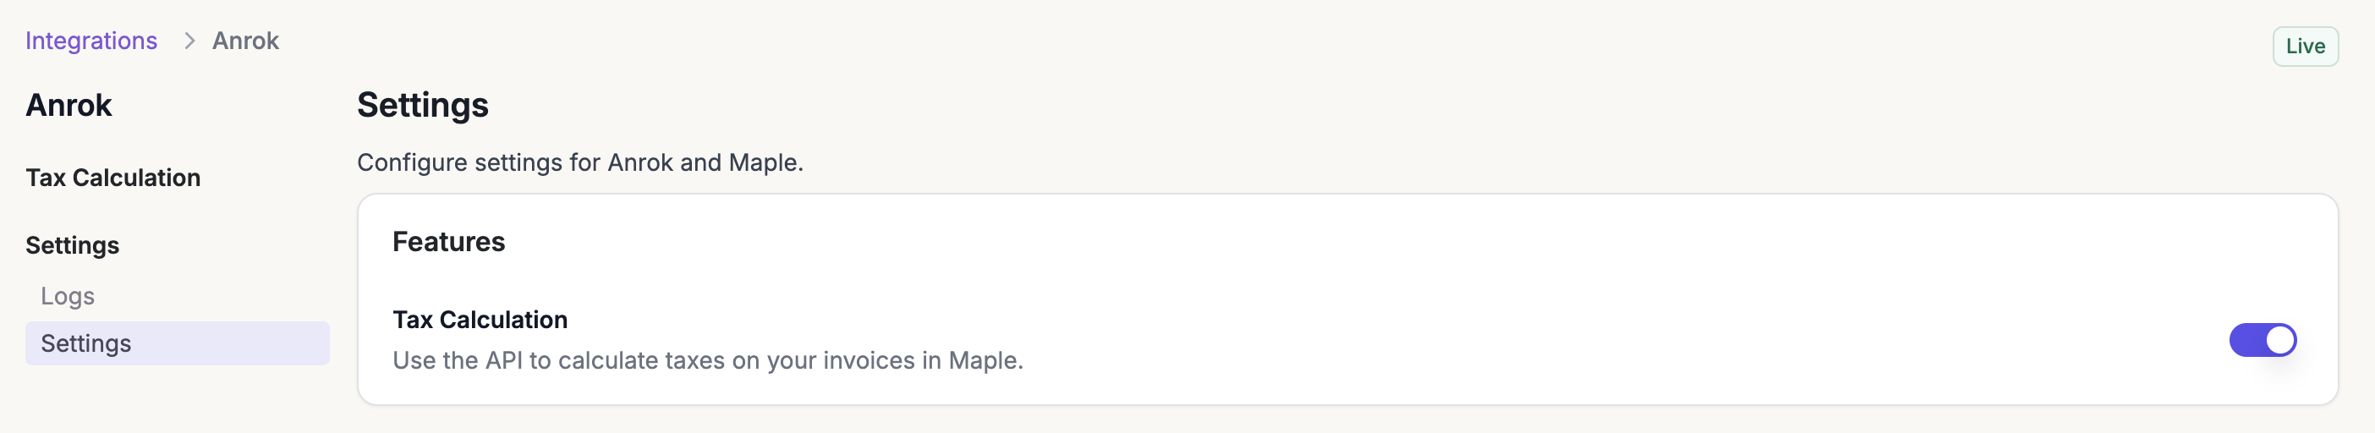This screenshot has width=2375, height=433.
Task: Click the blue track of the toggle
Action: click(2246, 340)
